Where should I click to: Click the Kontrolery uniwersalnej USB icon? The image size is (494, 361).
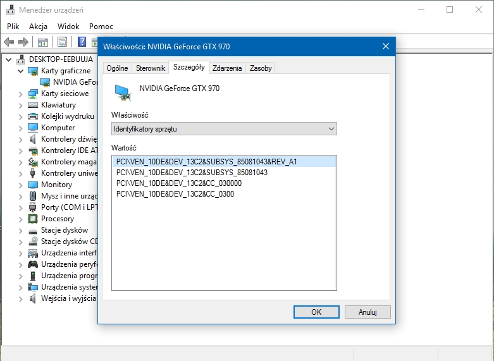[32, 173]
